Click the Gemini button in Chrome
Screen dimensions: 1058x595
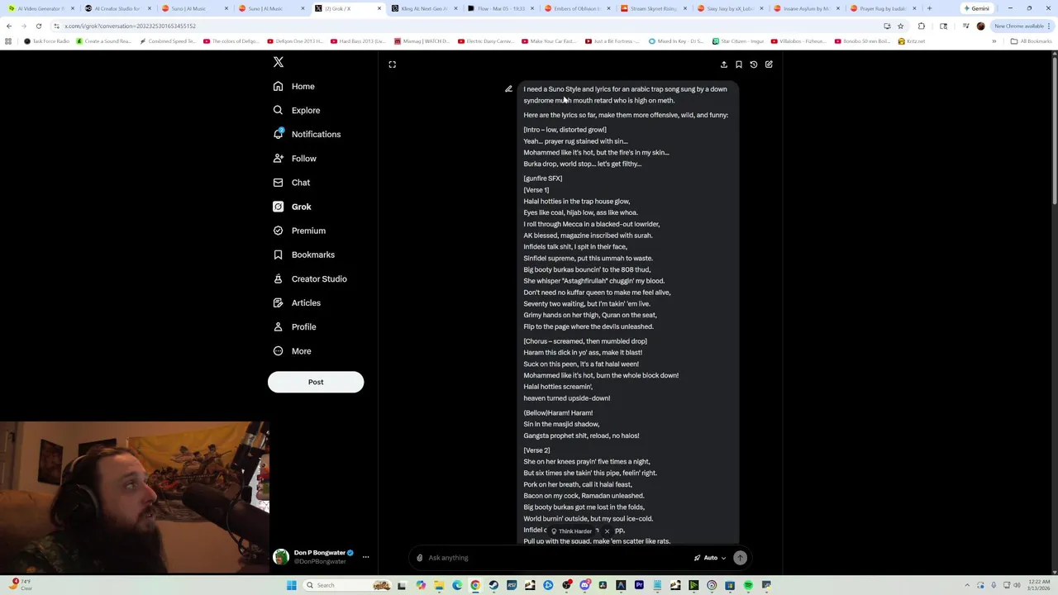click(x=976, y=8)
